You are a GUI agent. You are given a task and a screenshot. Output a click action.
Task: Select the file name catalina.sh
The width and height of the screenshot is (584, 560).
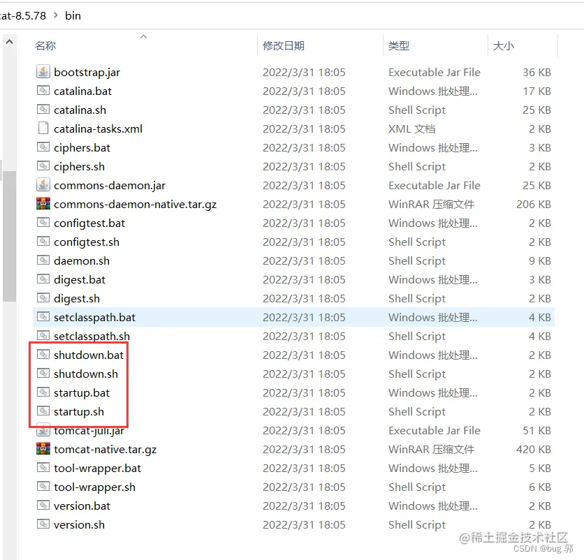pos(80,110)
